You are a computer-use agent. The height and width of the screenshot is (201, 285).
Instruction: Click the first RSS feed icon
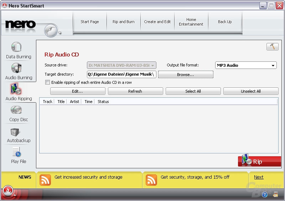click(45, 180)
